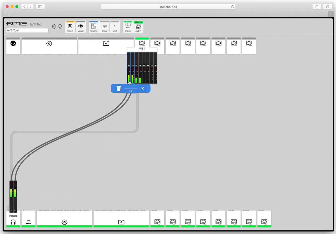336x234 pixels.
Task: Delete routing with the trash icon
Action: [119, 88]
